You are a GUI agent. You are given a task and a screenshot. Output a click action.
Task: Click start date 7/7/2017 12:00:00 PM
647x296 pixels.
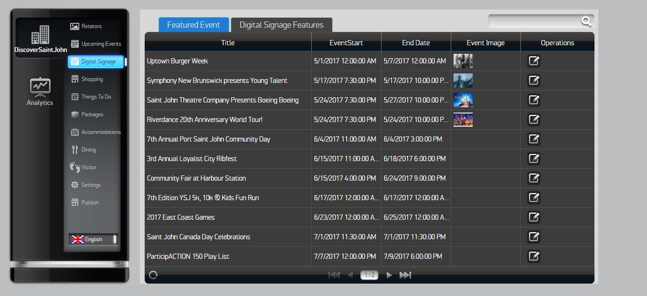(x=345, y=256)
